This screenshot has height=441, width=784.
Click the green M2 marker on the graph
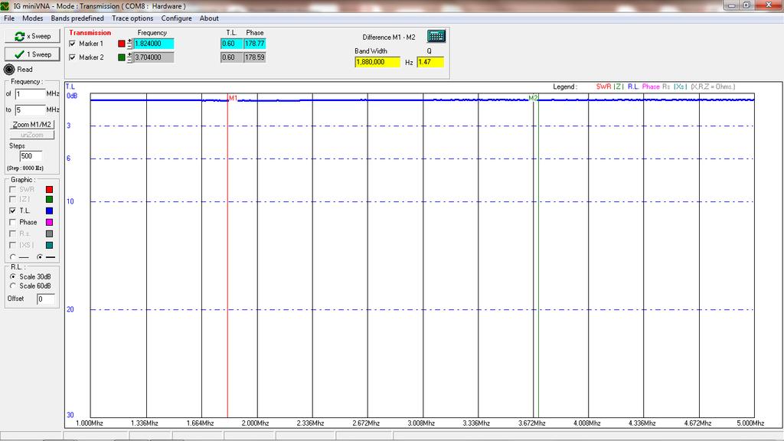(533, 98)
